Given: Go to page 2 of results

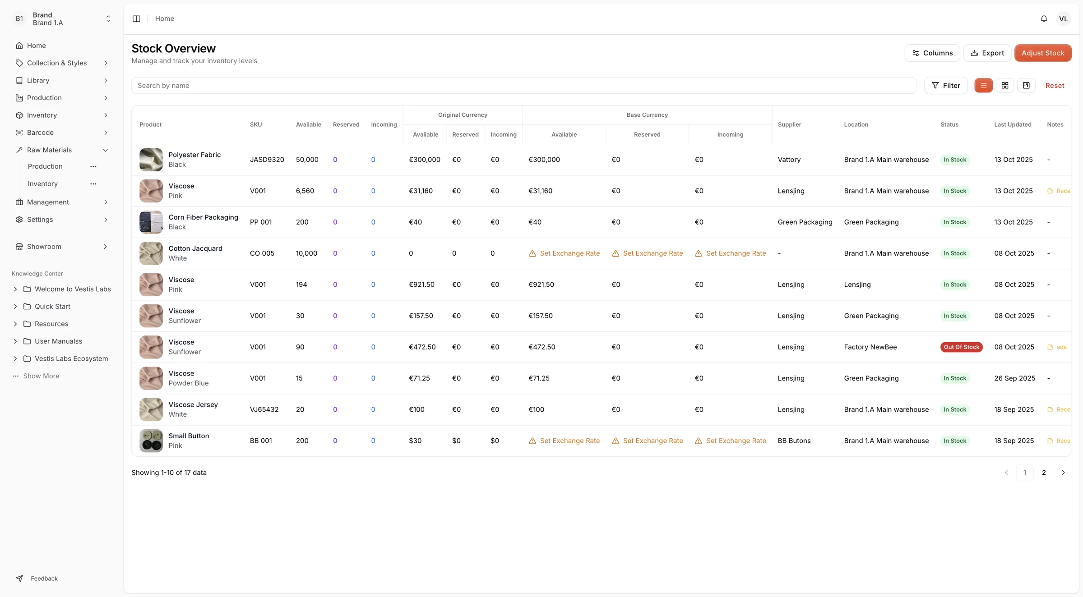Looking at the screenshot, I should point(1044,473).
